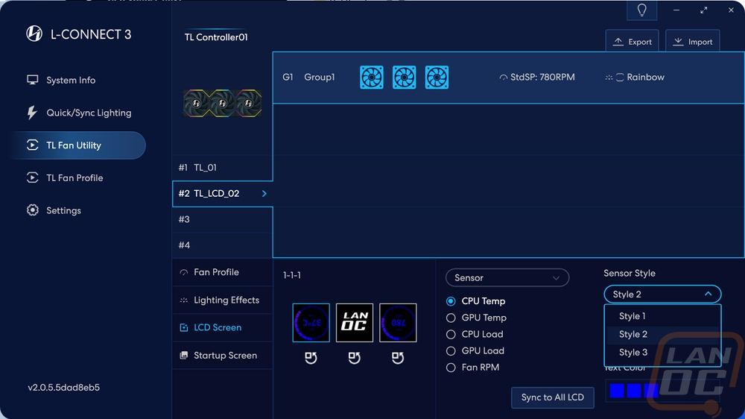Expand the TL_LCD_02 chevron arrow

(264, 194)
